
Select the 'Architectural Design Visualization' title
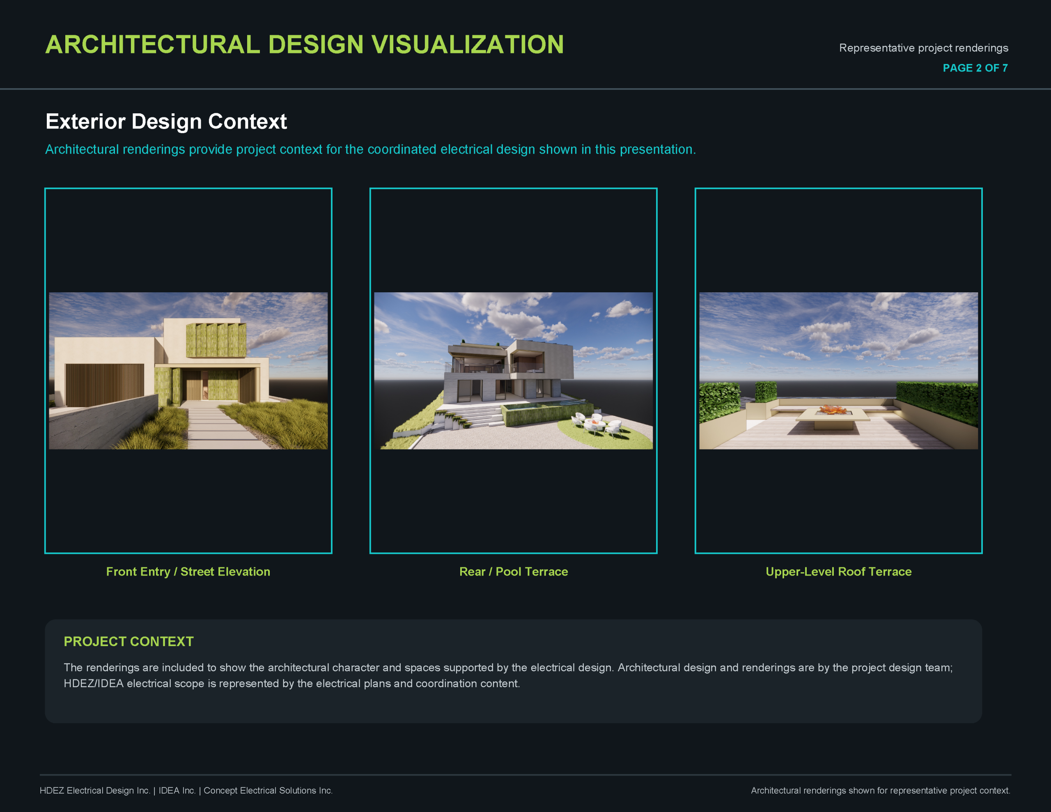tap(305, 44)
